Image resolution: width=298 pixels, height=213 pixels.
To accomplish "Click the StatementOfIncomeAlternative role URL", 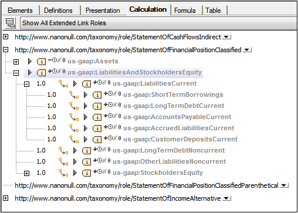I will (118, 198).
